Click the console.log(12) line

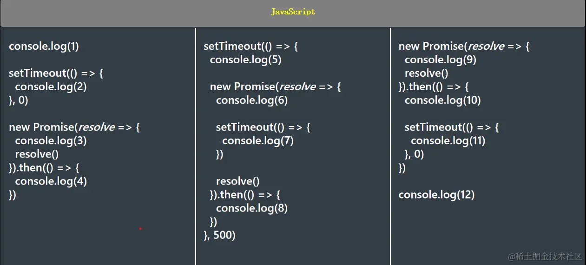coord(436,194)
